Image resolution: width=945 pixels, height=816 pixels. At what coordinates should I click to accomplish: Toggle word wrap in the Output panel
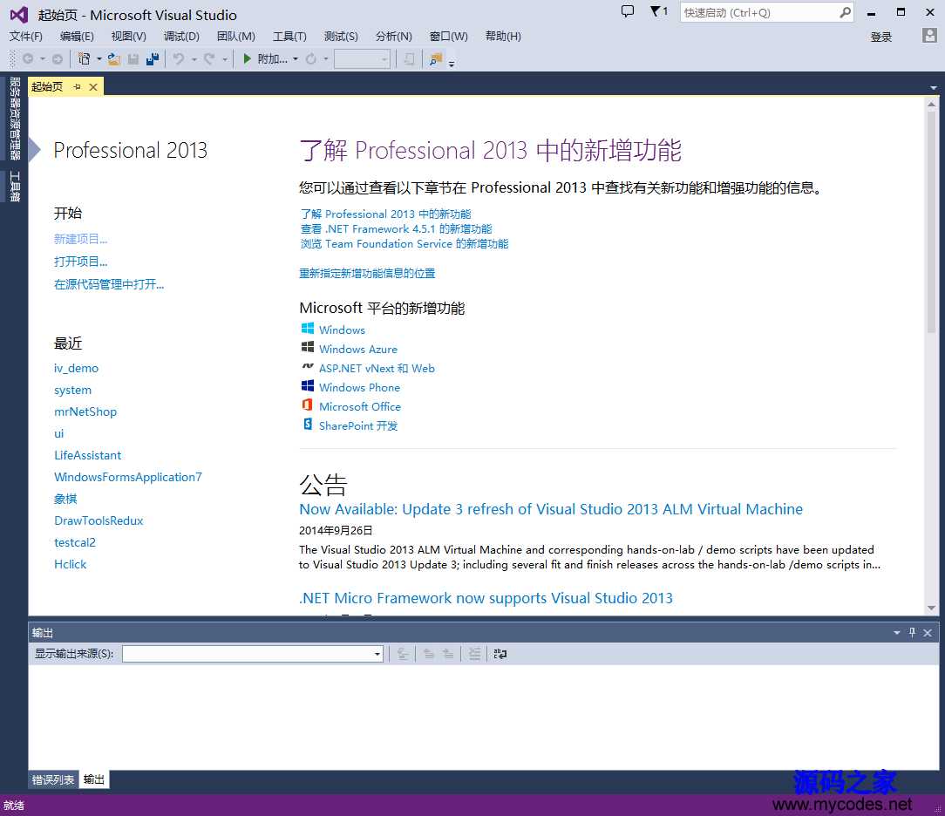[500, 654]
